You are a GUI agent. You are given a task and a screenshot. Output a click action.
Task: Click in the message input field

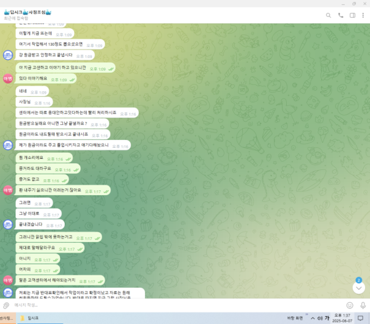click(177, 305)
